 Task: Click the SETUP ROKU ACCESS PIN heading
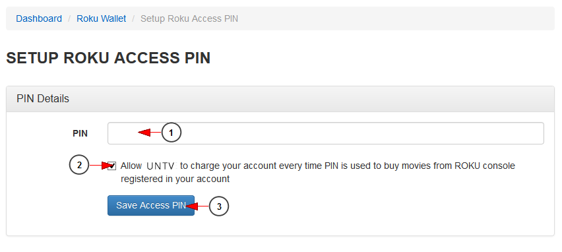[x=108, y=58]
